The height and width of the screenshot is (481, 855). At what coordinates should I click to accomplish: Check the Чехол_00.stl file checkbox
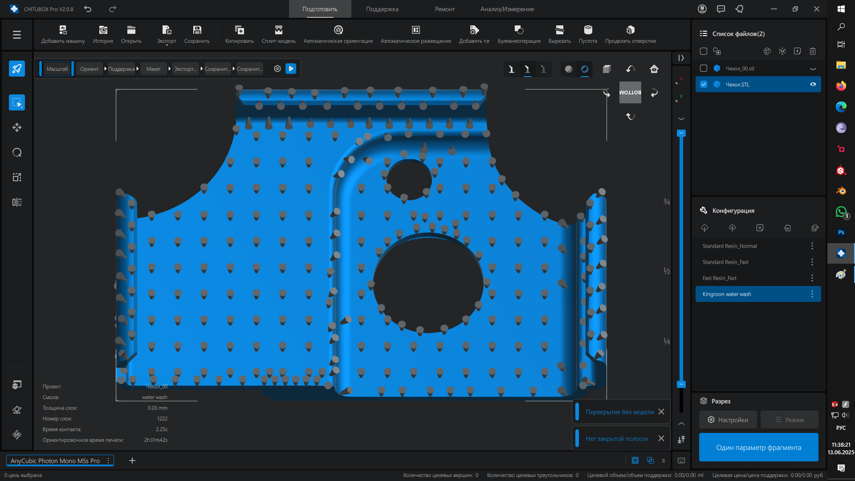tap(704, 68)
